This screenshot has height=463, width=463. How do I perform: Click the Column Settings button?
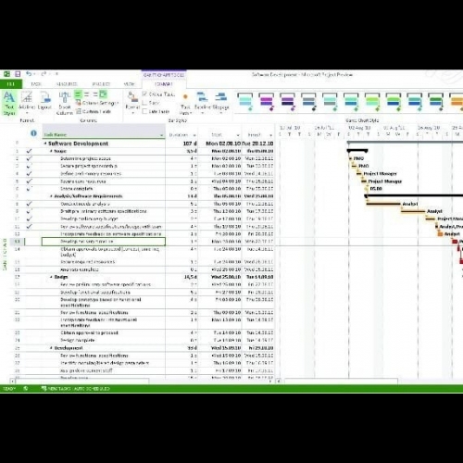tap(97, 103)
